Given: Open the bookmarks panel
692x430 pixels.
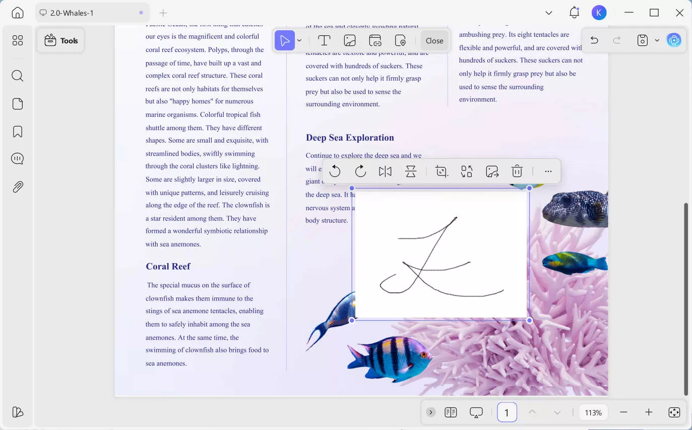Looking at the screenshot, I should [18, 132].
